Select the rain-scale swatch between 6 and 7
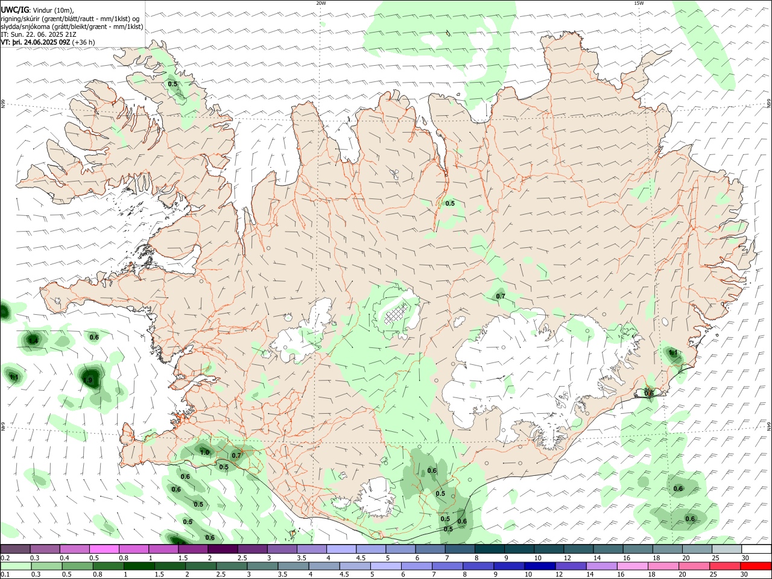 tap(417, 566)
